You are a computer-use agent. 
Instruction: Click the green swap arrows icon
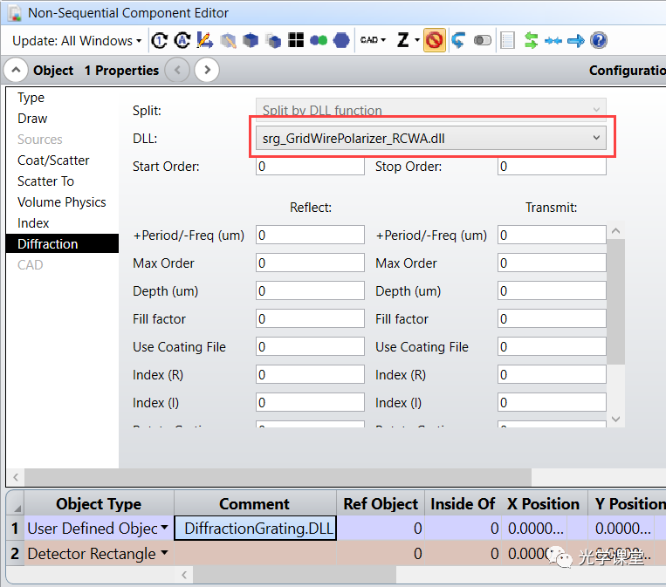click(530, 40)
